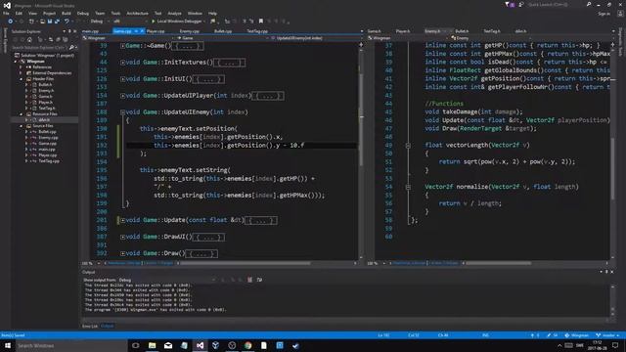
Task: Switch to the Player.cpp tab
Action: (156, 31)
